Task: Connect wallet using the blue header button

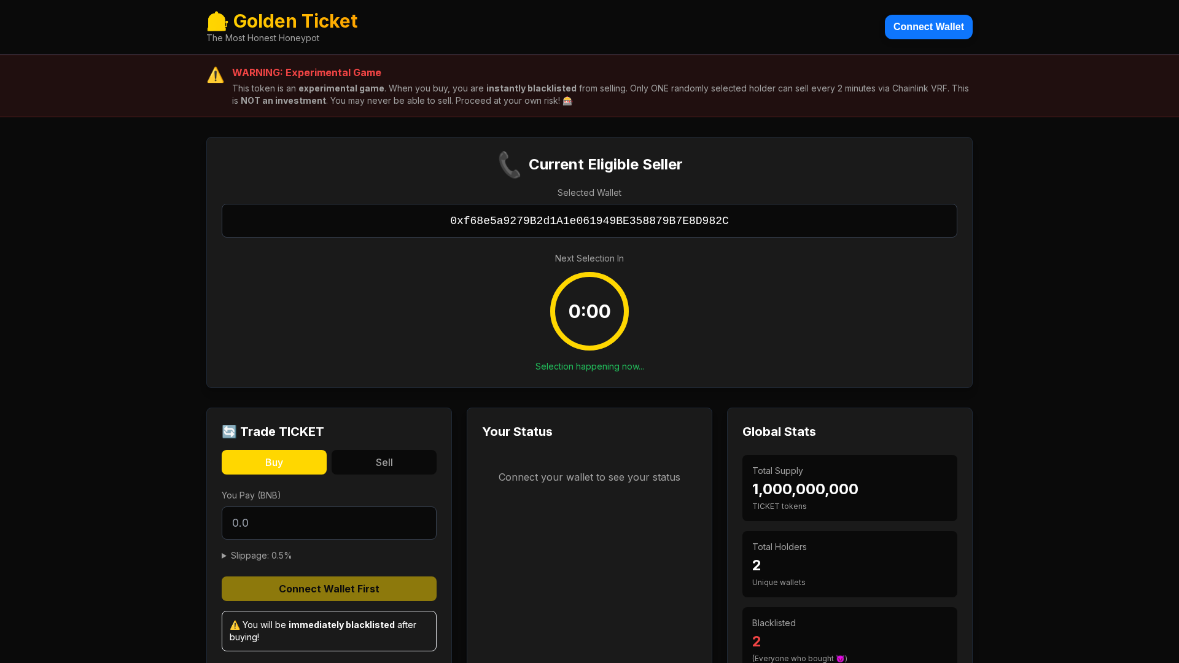Action: coord(928,27)
